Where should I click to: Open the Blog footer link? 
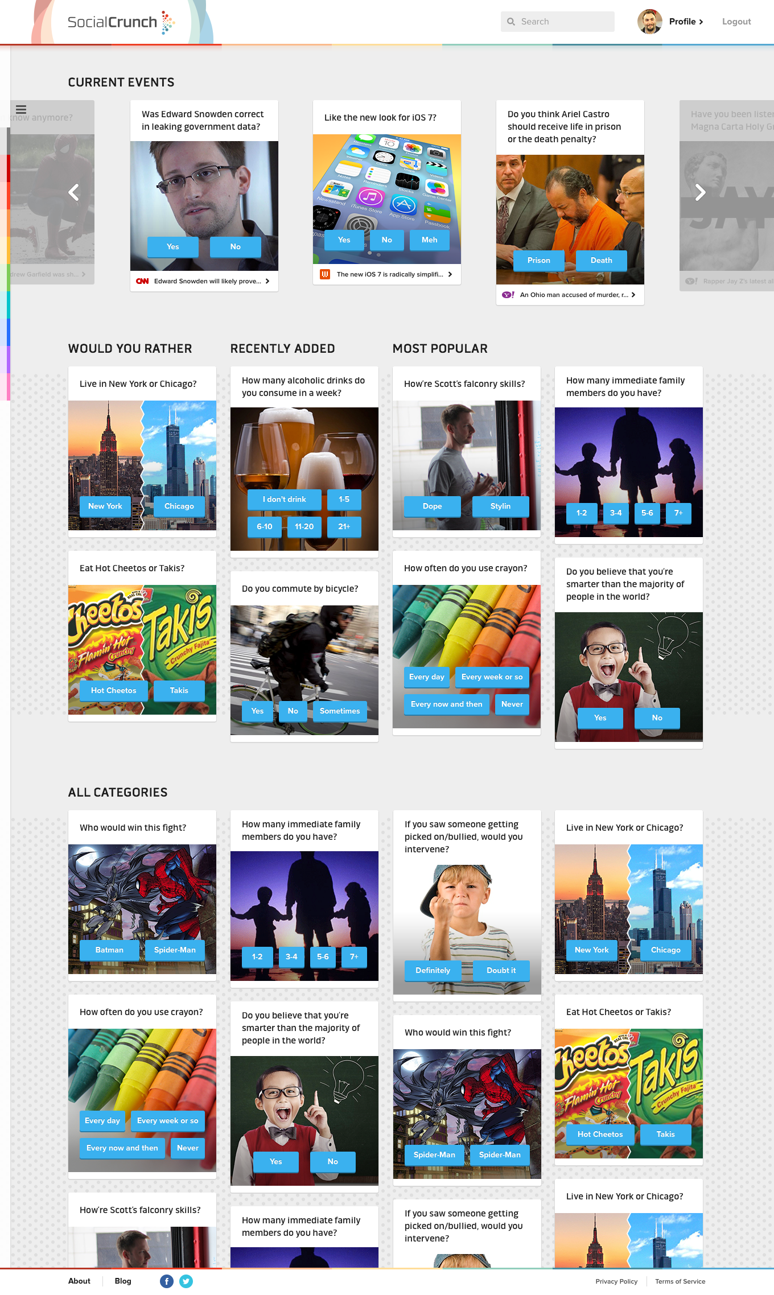[123, 1281]
